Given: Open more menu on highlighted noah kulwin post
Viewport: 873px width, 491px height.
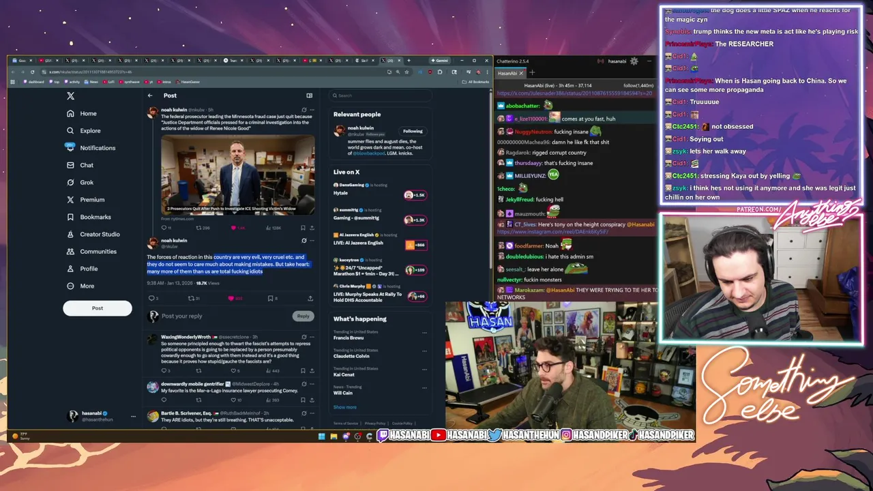Looking at the screenshot, I should [312, 240].
